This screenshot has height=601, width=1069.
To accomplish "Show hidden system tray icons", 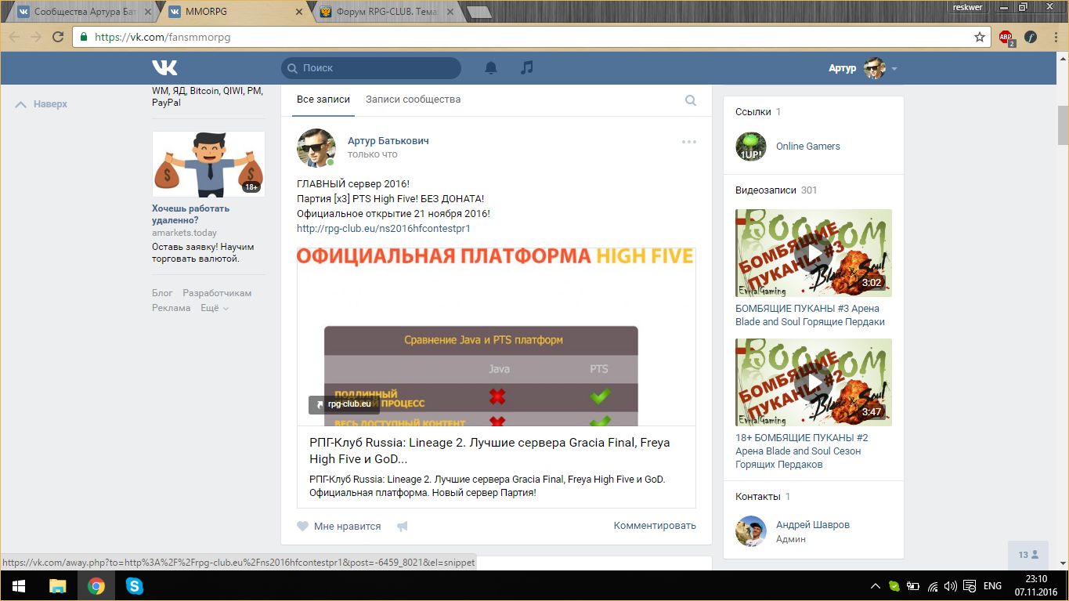I will [x=876, y=586].
